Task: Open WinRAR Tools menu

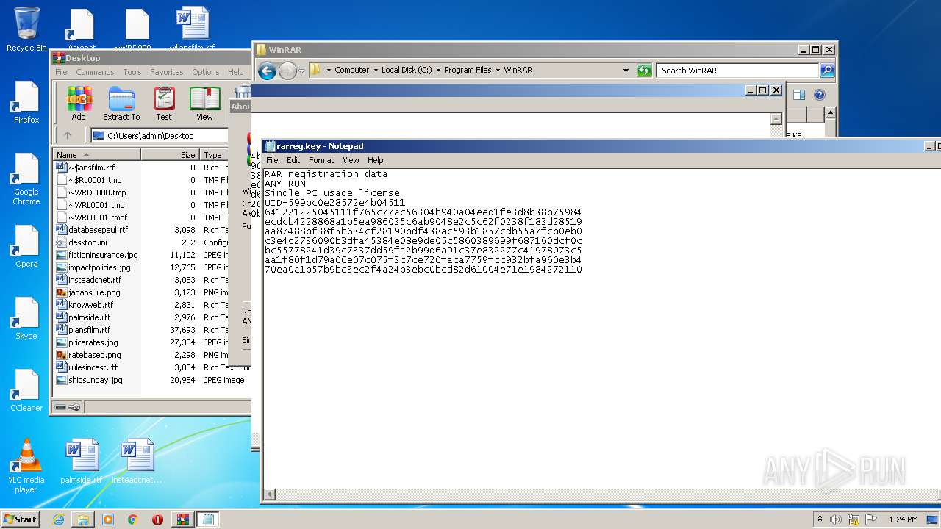Action: 132,72
